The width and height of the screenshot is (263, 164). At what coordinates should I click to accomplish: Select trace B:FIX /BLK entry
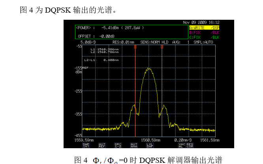[x=204, y=32]
